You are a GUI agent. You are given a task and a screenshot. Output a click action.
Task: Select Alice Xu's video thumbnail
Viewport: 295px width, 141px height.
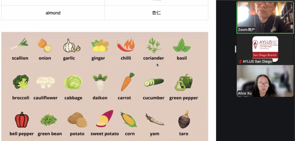pyautogui.click(x=265, y=81)
